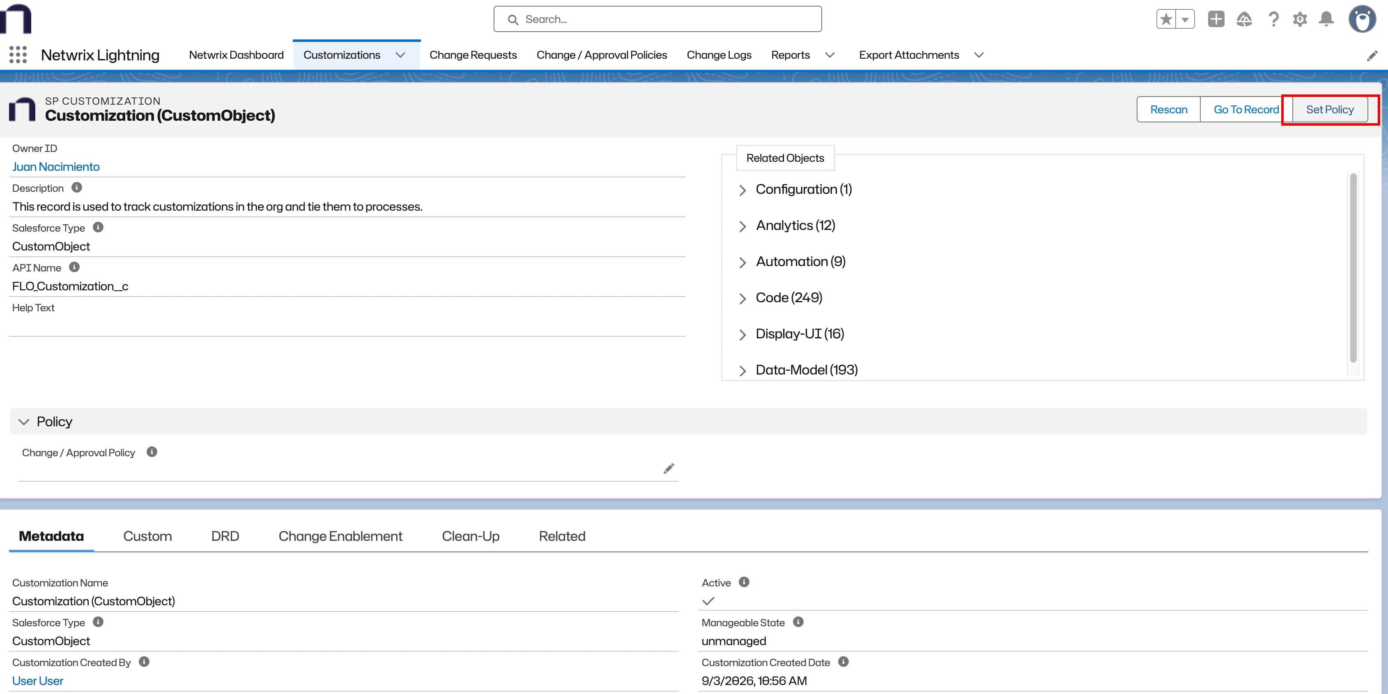Click the API Name info icon
This screenshot has width=1388, height=694.
(74, 267)
